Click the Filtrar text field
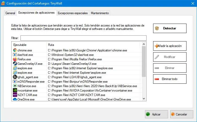This screenshot has width=197, height=122. [83, 38]
